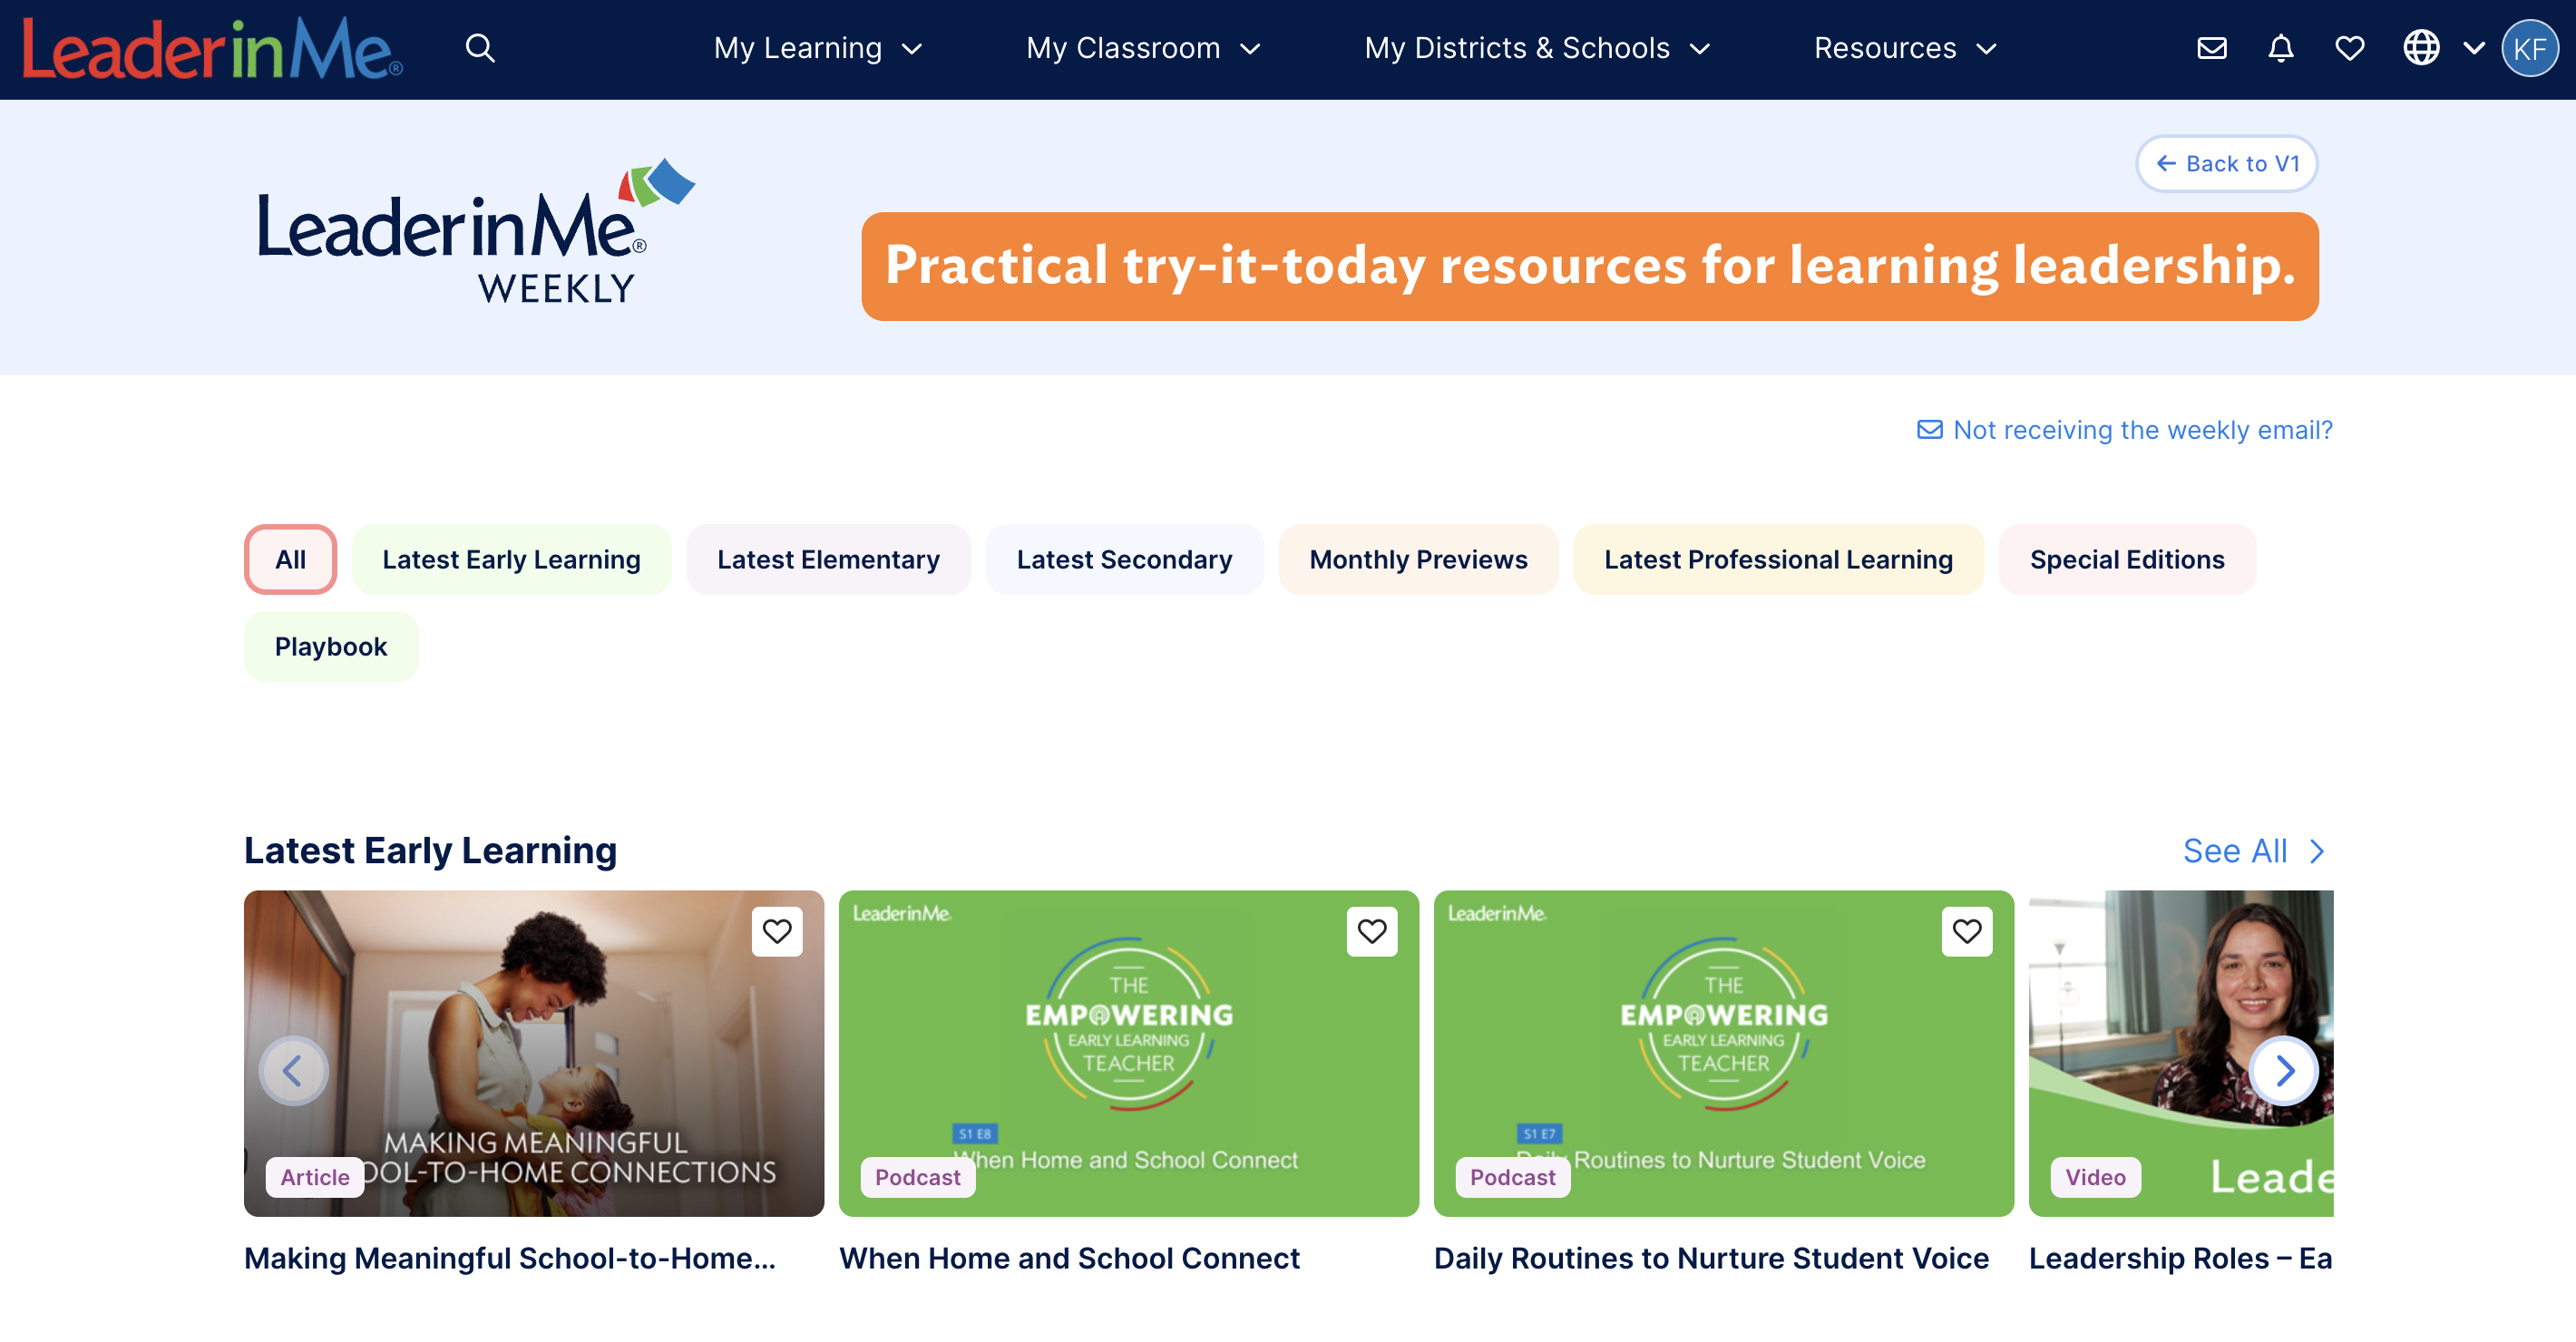Expand the Resources dropdown
Screen dimensions: 2576x1342
tap(1904, 48)
